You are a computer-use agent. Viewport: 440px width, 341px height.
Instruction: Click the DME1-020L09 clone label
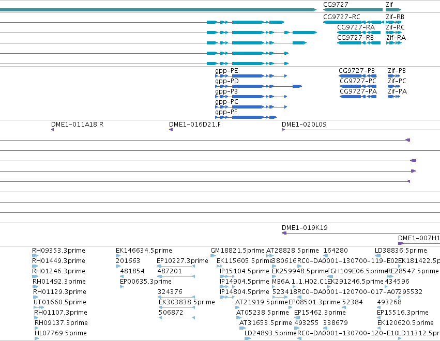(304, 124)
